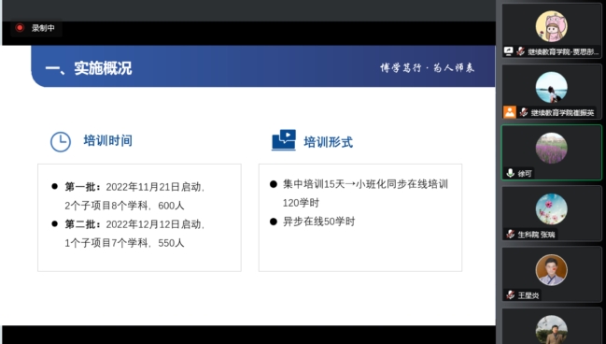Click the 培训时间 section title
The width and height of the screenshot is (606, 344).
(x=107, y=140)
